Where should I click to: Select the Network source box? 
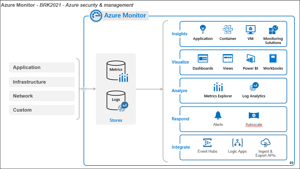pos(42,96)
